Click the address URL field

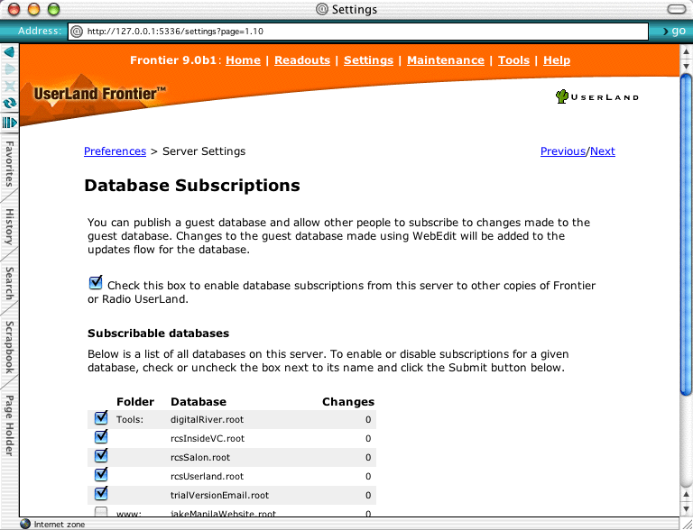click(358, 32)
